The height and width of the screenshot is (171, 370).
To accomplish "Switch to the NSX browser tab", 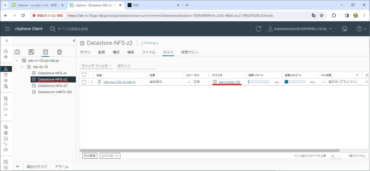I will tap(154, 5).
